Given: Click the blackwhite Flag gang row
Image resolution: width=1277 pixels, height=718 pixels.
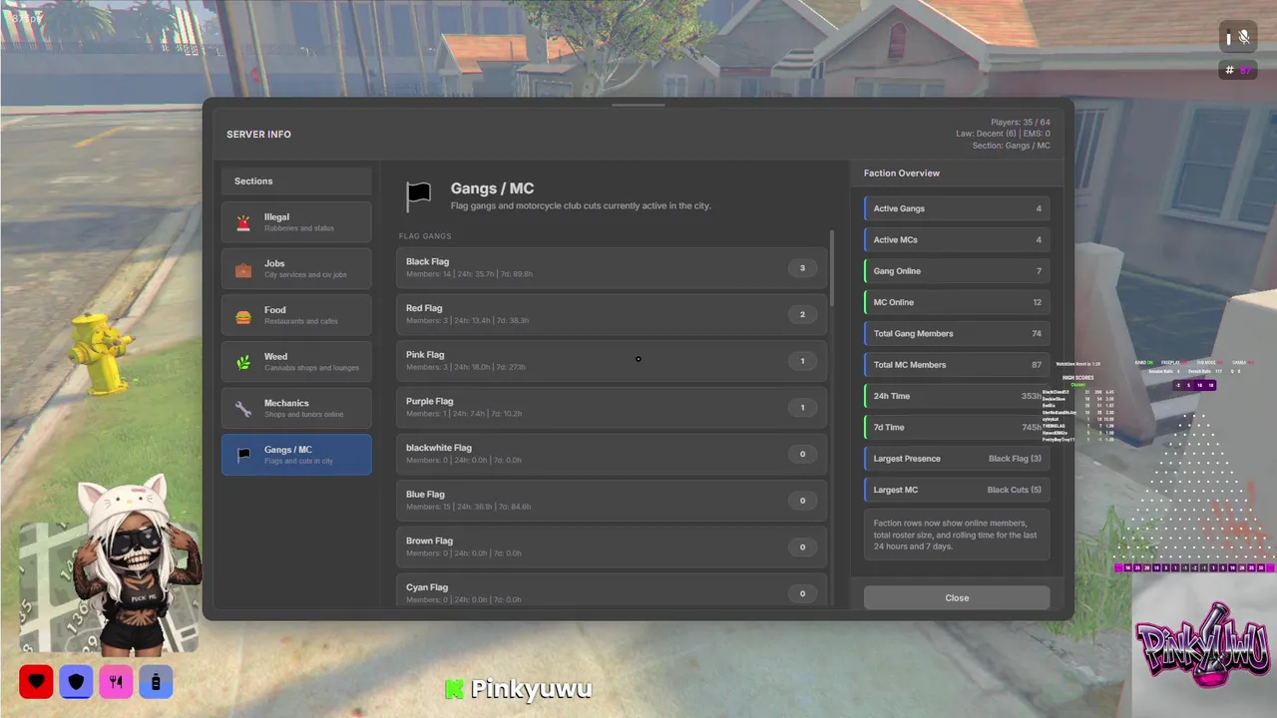Looking at the screenshot, I should [612, 454].
